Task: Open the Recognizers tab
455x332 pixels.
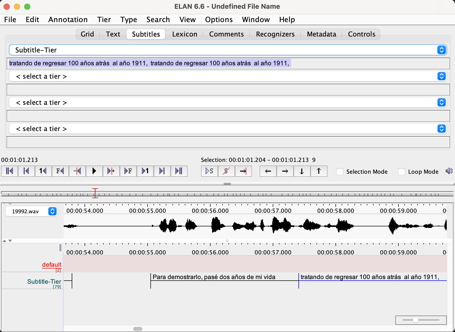Action: [275, 34]
